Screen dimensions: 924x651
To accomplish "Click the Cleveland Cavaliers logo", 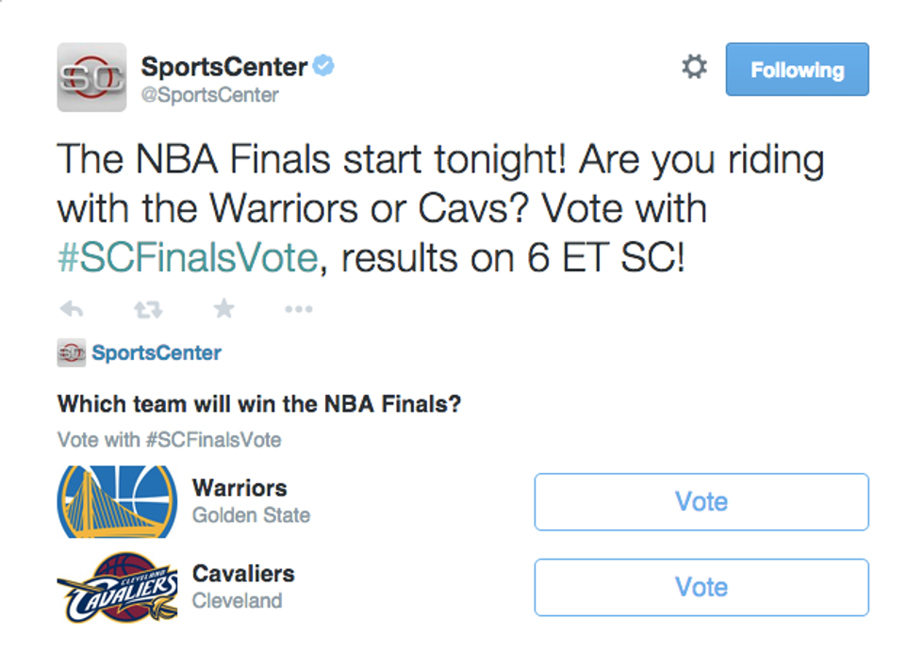I will (x=117, y=587).
